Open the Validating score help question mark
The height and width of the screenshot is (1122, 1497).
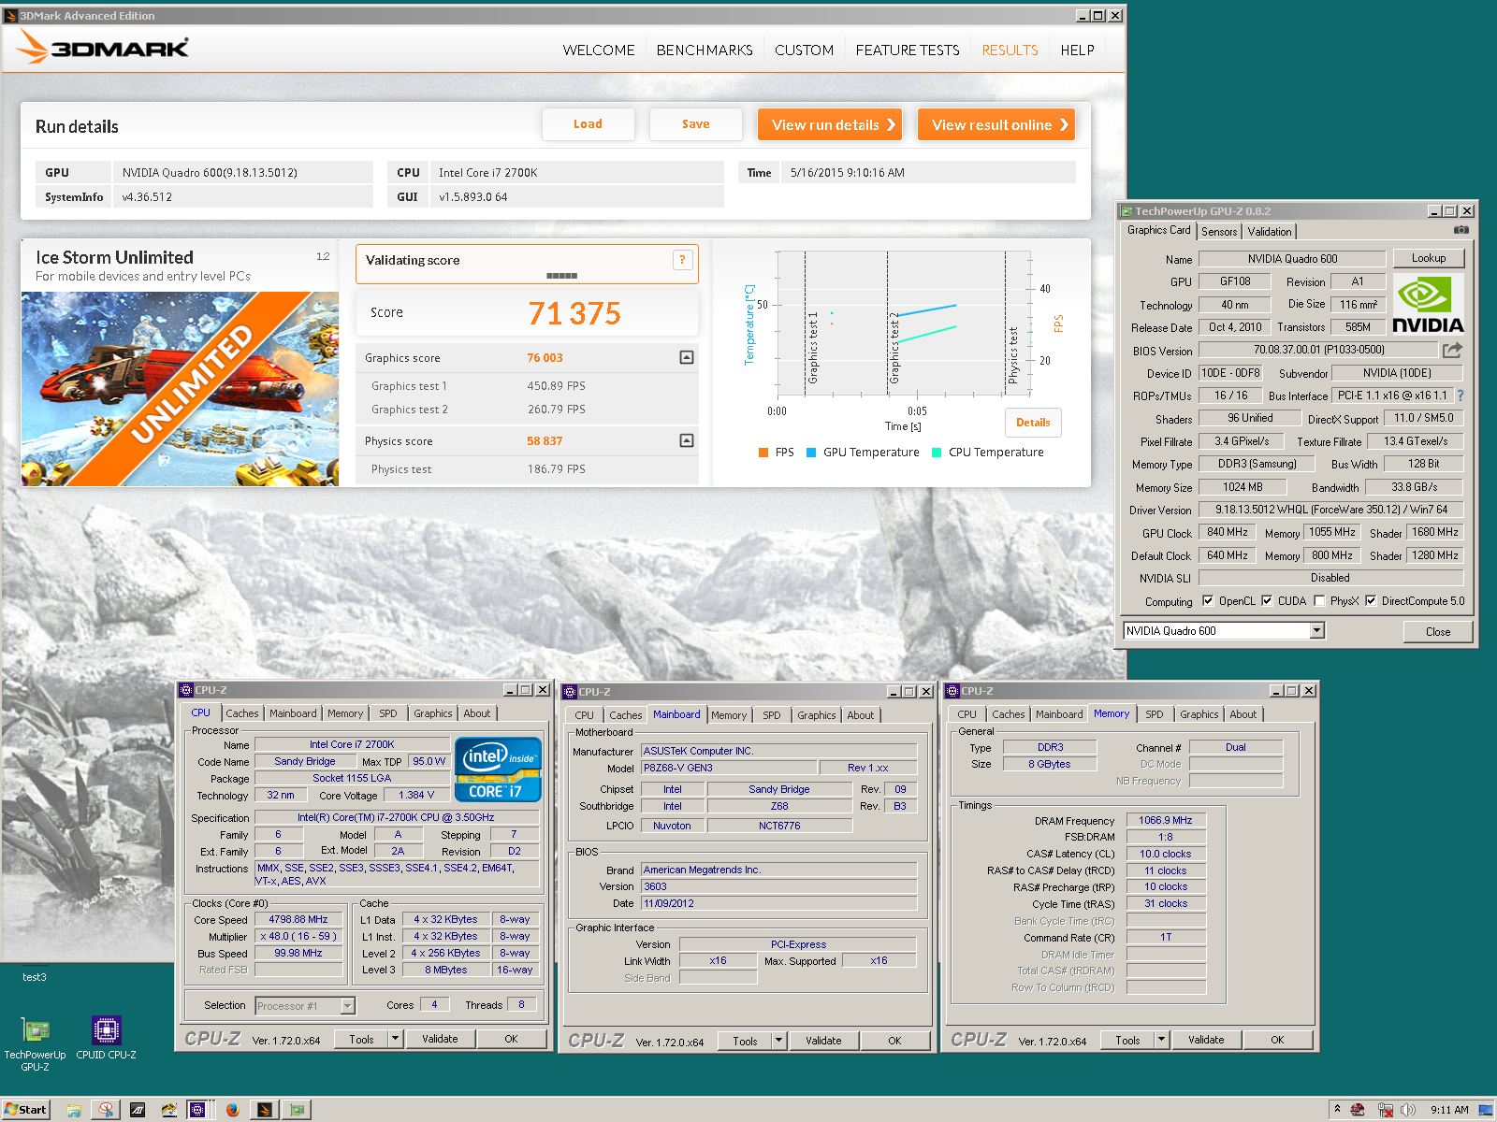coord(682,260)
